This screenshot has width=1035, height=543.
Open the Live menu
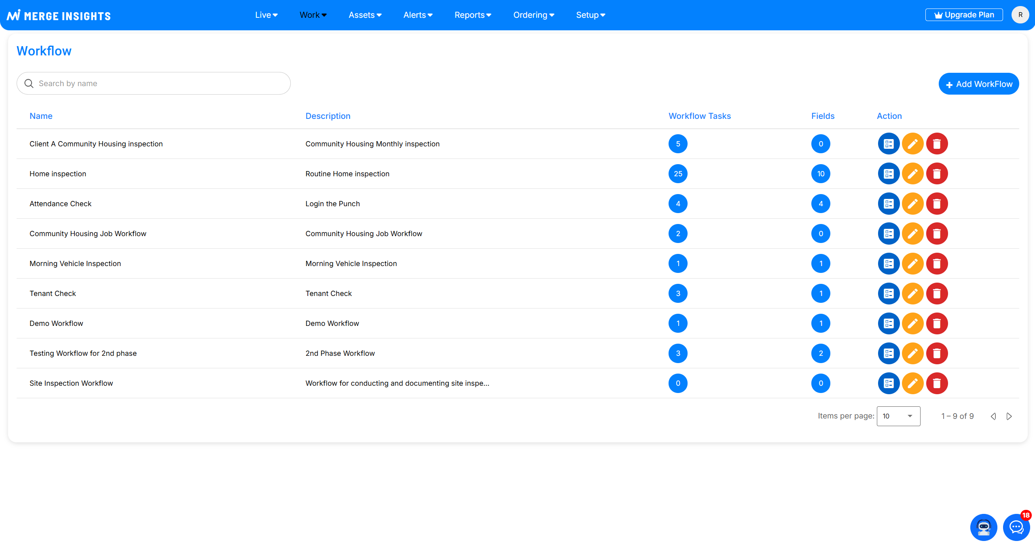pyautogui.click(x=266, y=15)
